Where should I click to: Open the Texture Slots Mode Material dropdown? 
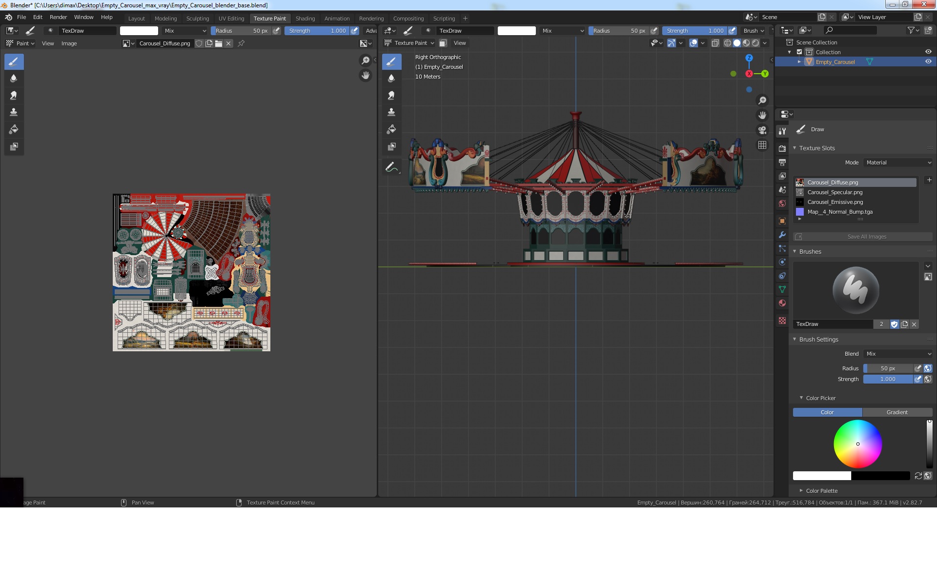(x=898, y=162)
